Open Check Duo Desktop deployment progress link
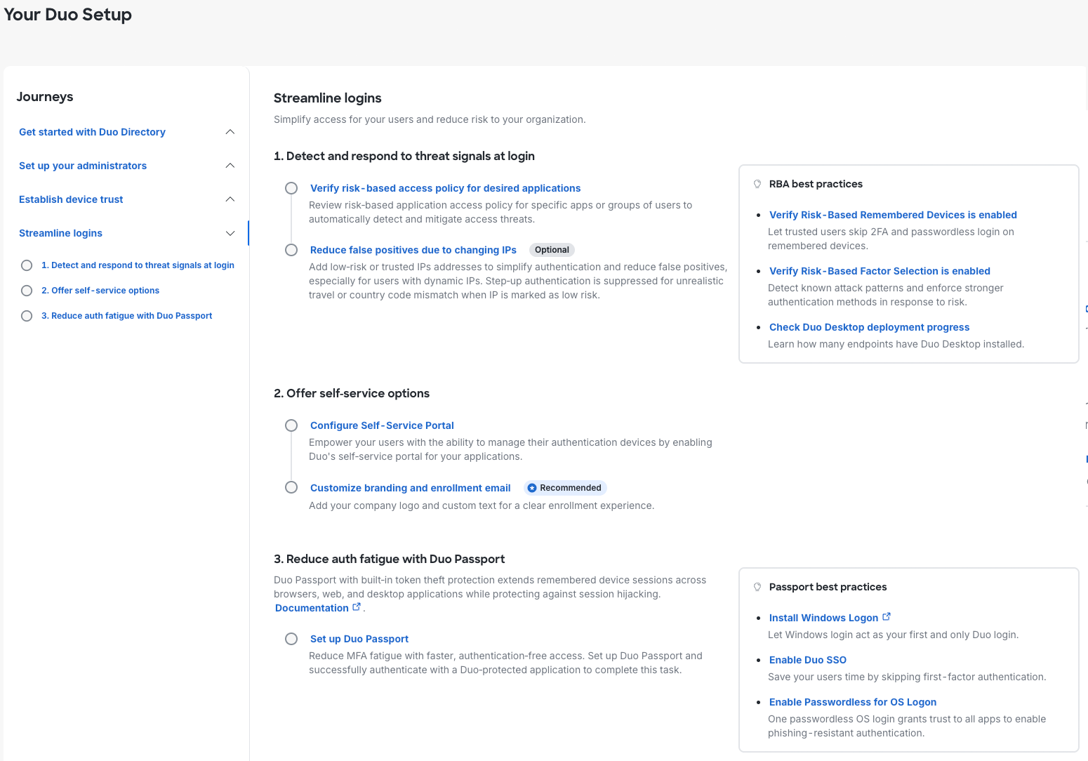Viewport: 1088px width, 761px height. pyautogui.click(x=869, y=327)
